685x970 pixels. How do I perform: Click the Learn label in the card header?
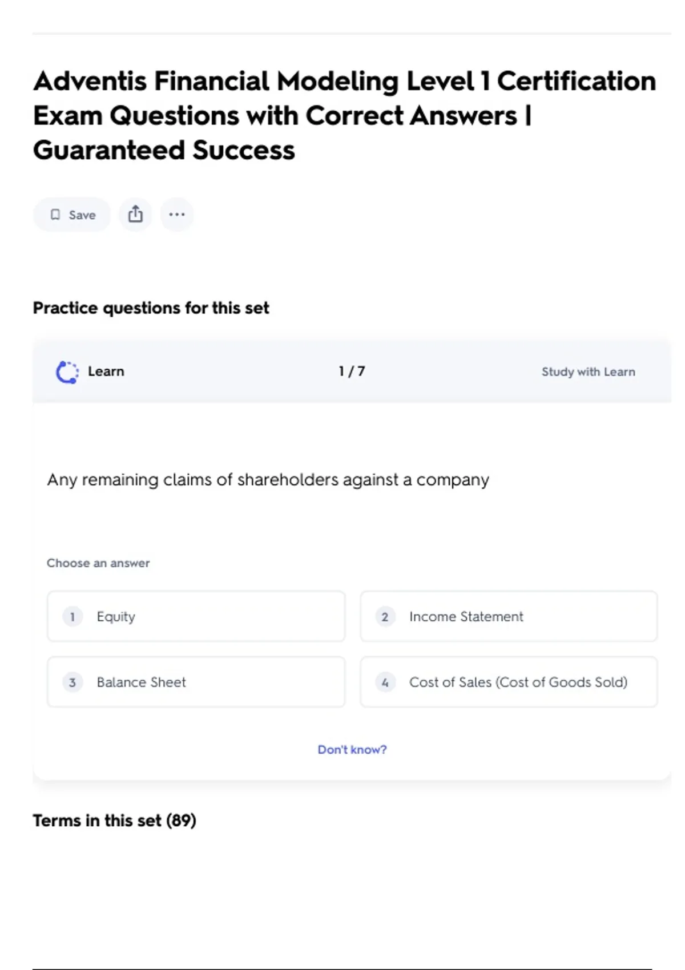(x=106, y=371)
